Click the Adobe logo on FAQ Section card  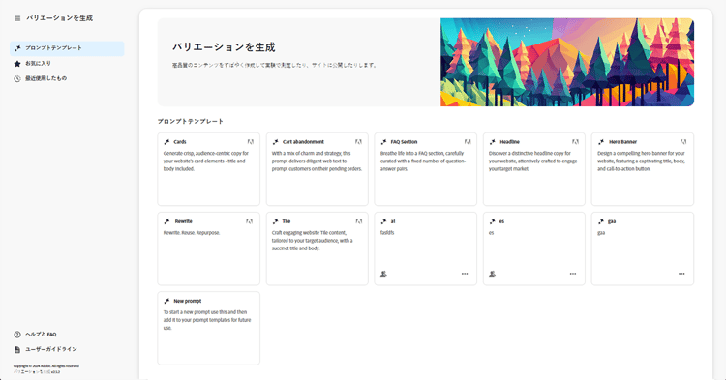tap(468, 142)
